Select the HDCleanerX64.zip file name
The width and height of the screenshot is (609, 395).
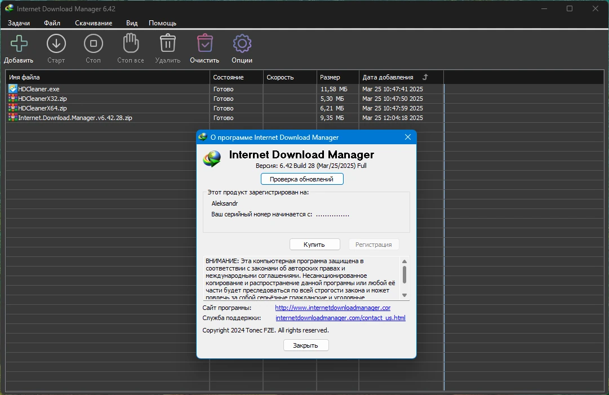tap(42, 108)
